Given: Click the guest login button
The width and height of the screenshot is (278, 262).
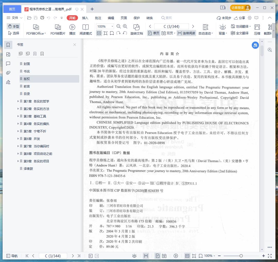Looking at the screenshot, I should click(x=240, y=8).
